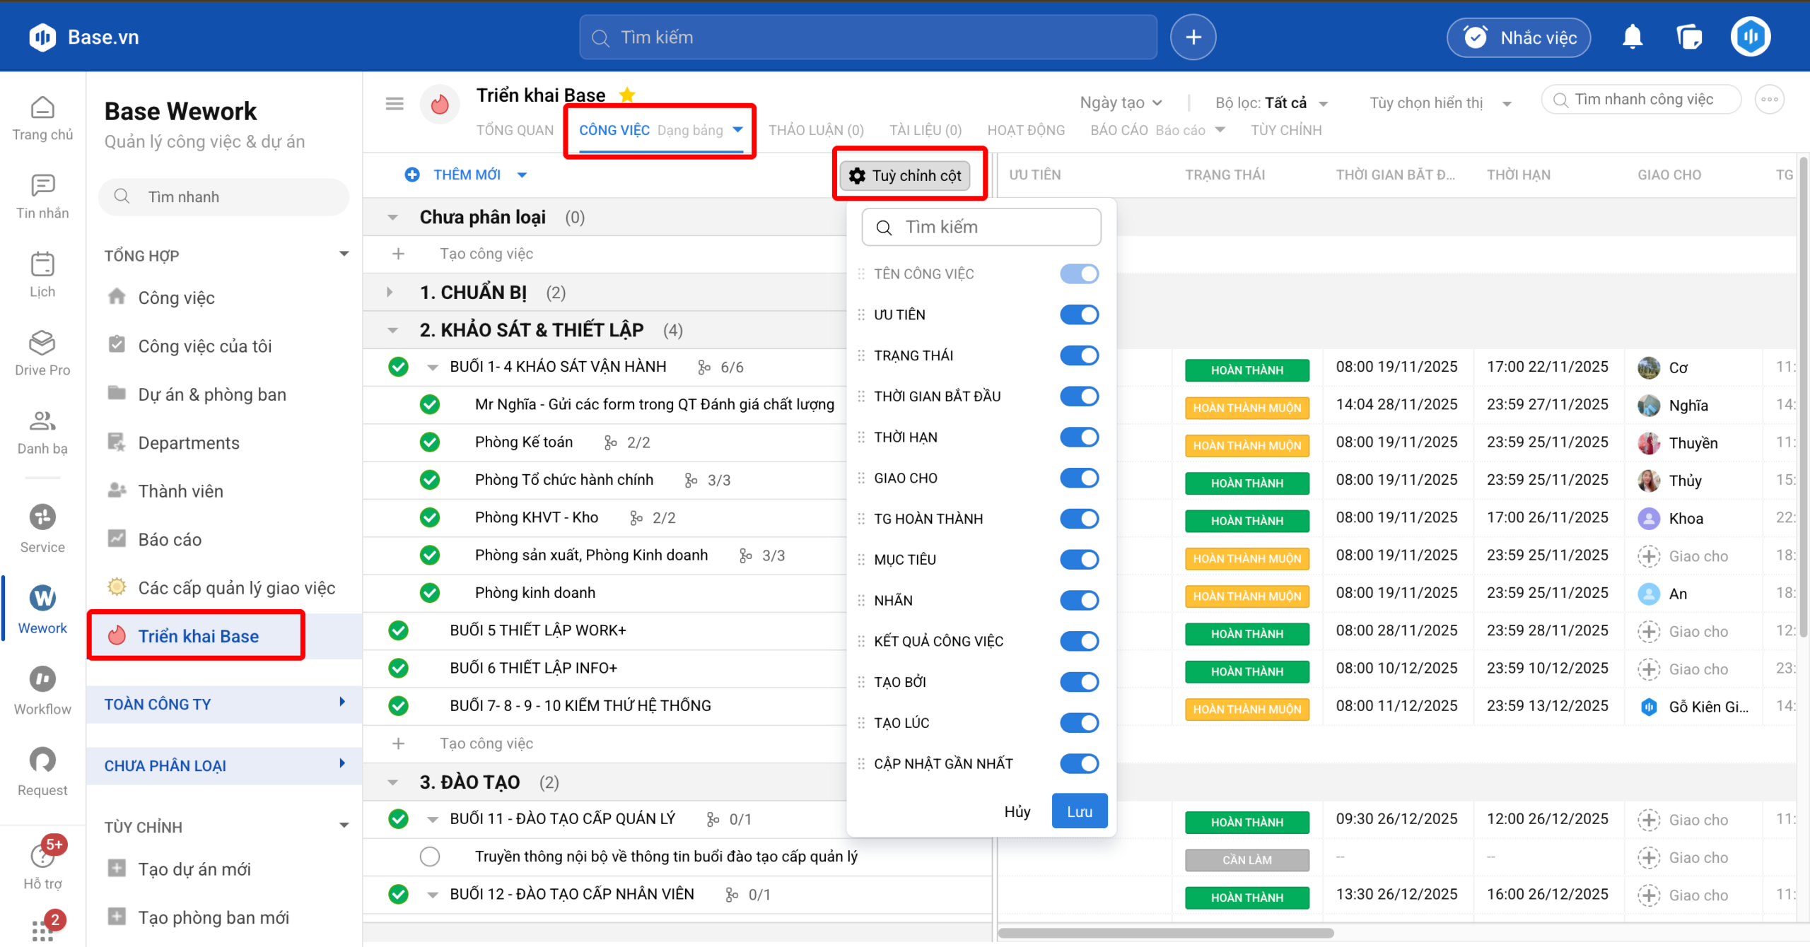Screen dimensions: 1810x947
Task: Click the Workflow app icon in sidebar
Action: click(x=42, y=679)
